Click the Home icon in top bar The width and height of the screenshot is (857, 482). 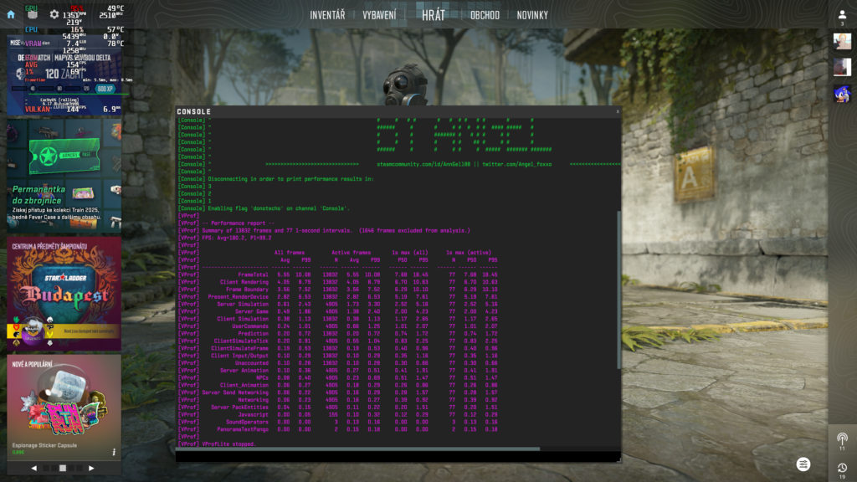click(x=11, y=14)
